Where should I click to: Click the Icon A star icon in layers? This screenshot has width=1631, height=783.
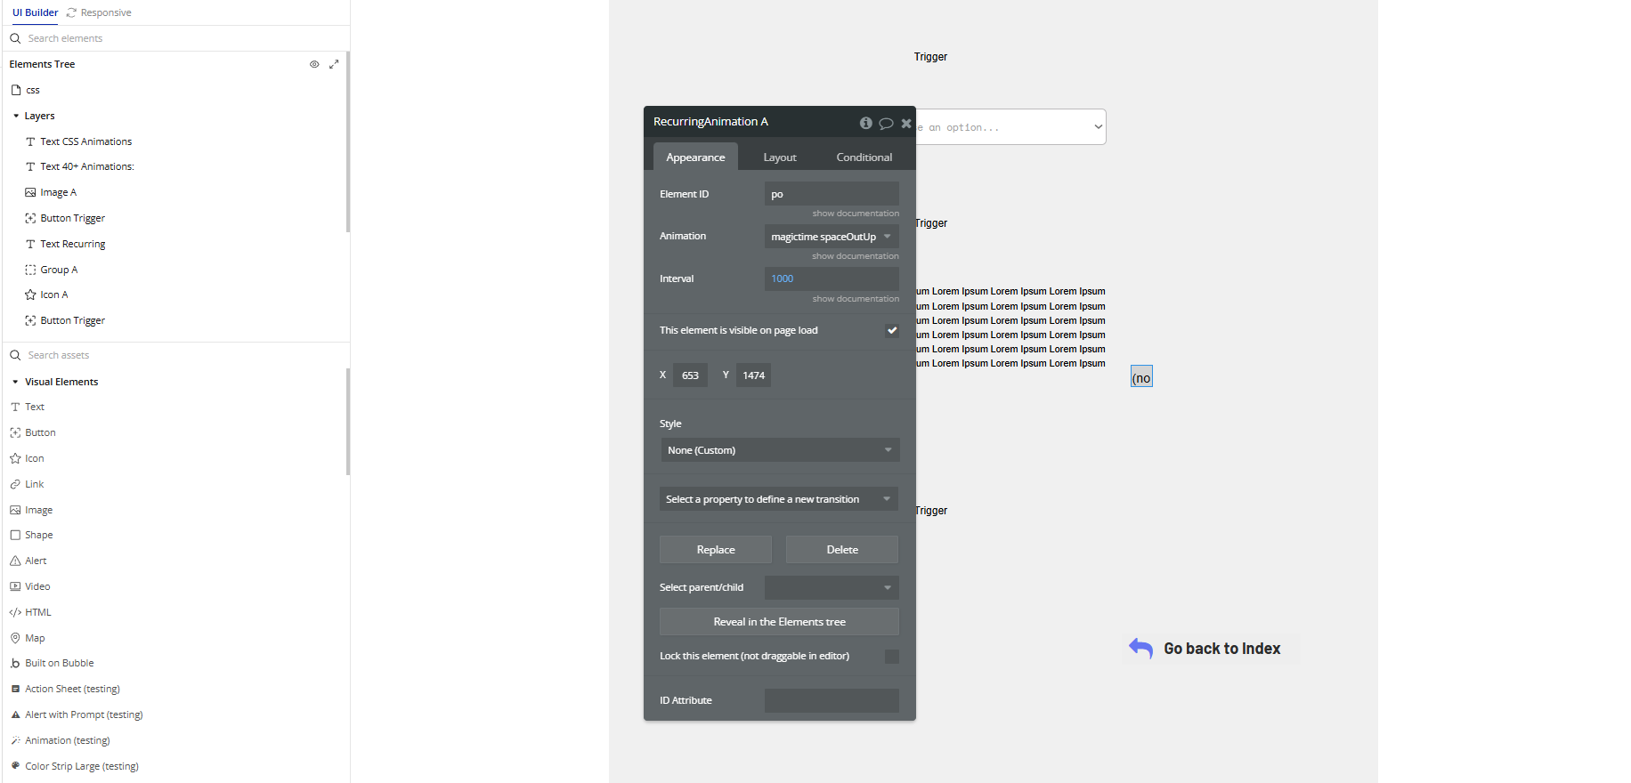coord(30,295)
